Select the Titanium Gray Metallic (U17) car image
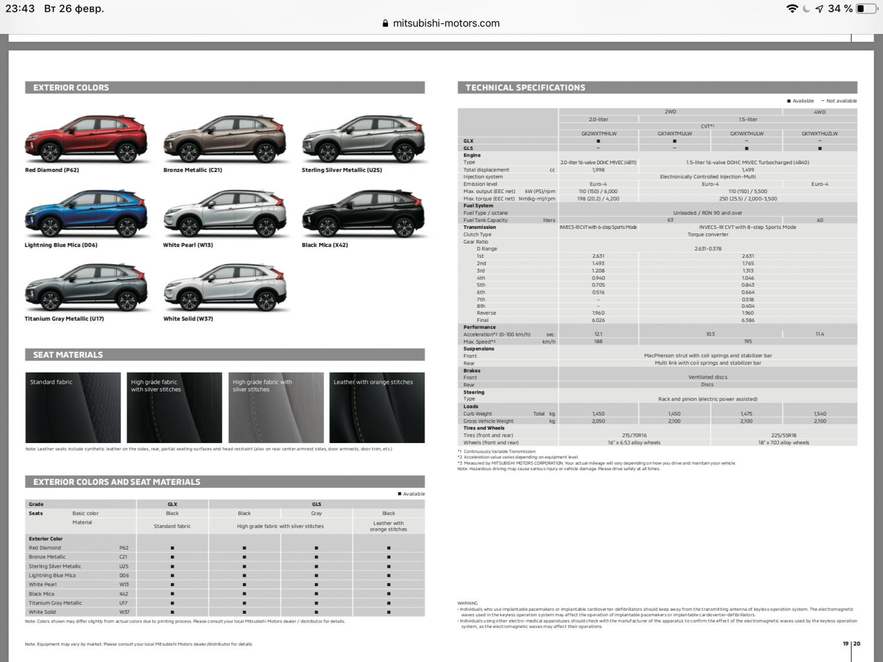The width and height of the screenshot is (883, 662). pyautogui.click(x=86, y=288)
